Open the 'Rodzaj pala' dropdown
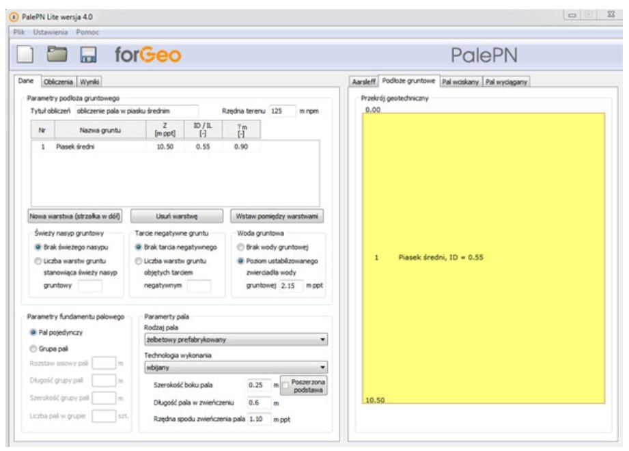This screenshot has width=629, height=451. 236,338
